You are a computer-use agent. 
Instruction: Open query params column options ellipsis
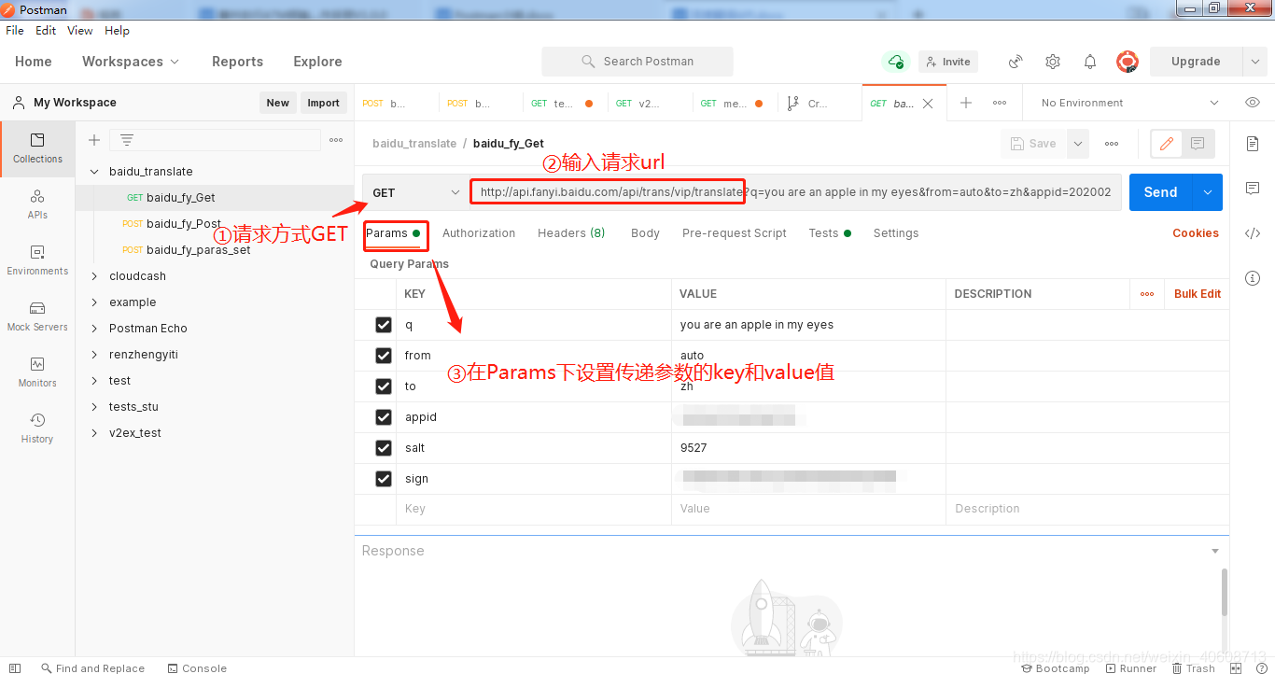[x=1147, y=294]
